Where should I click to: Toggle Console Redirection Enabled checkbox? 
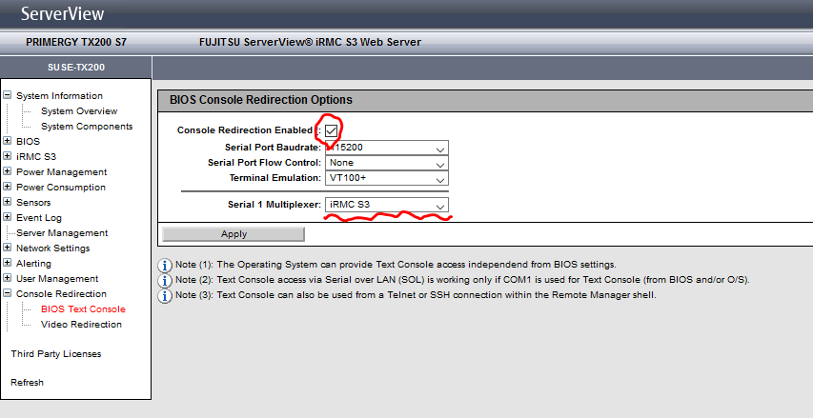point(331,130)
